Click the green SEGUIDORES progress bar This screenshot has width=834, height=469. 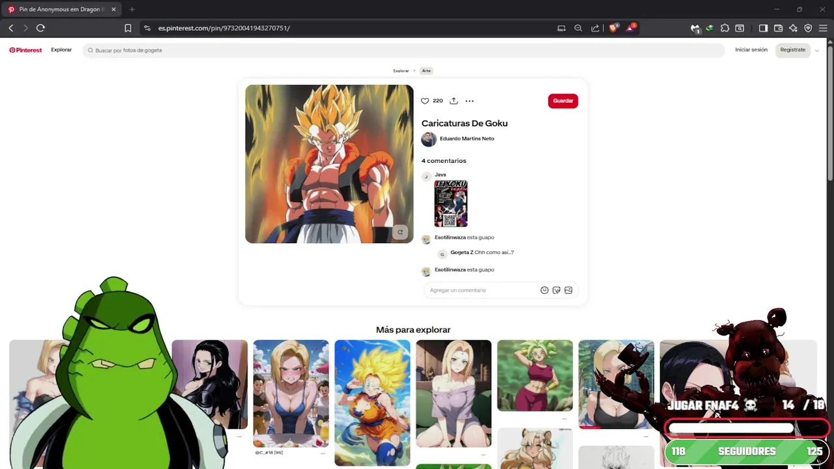coord(747,451)
